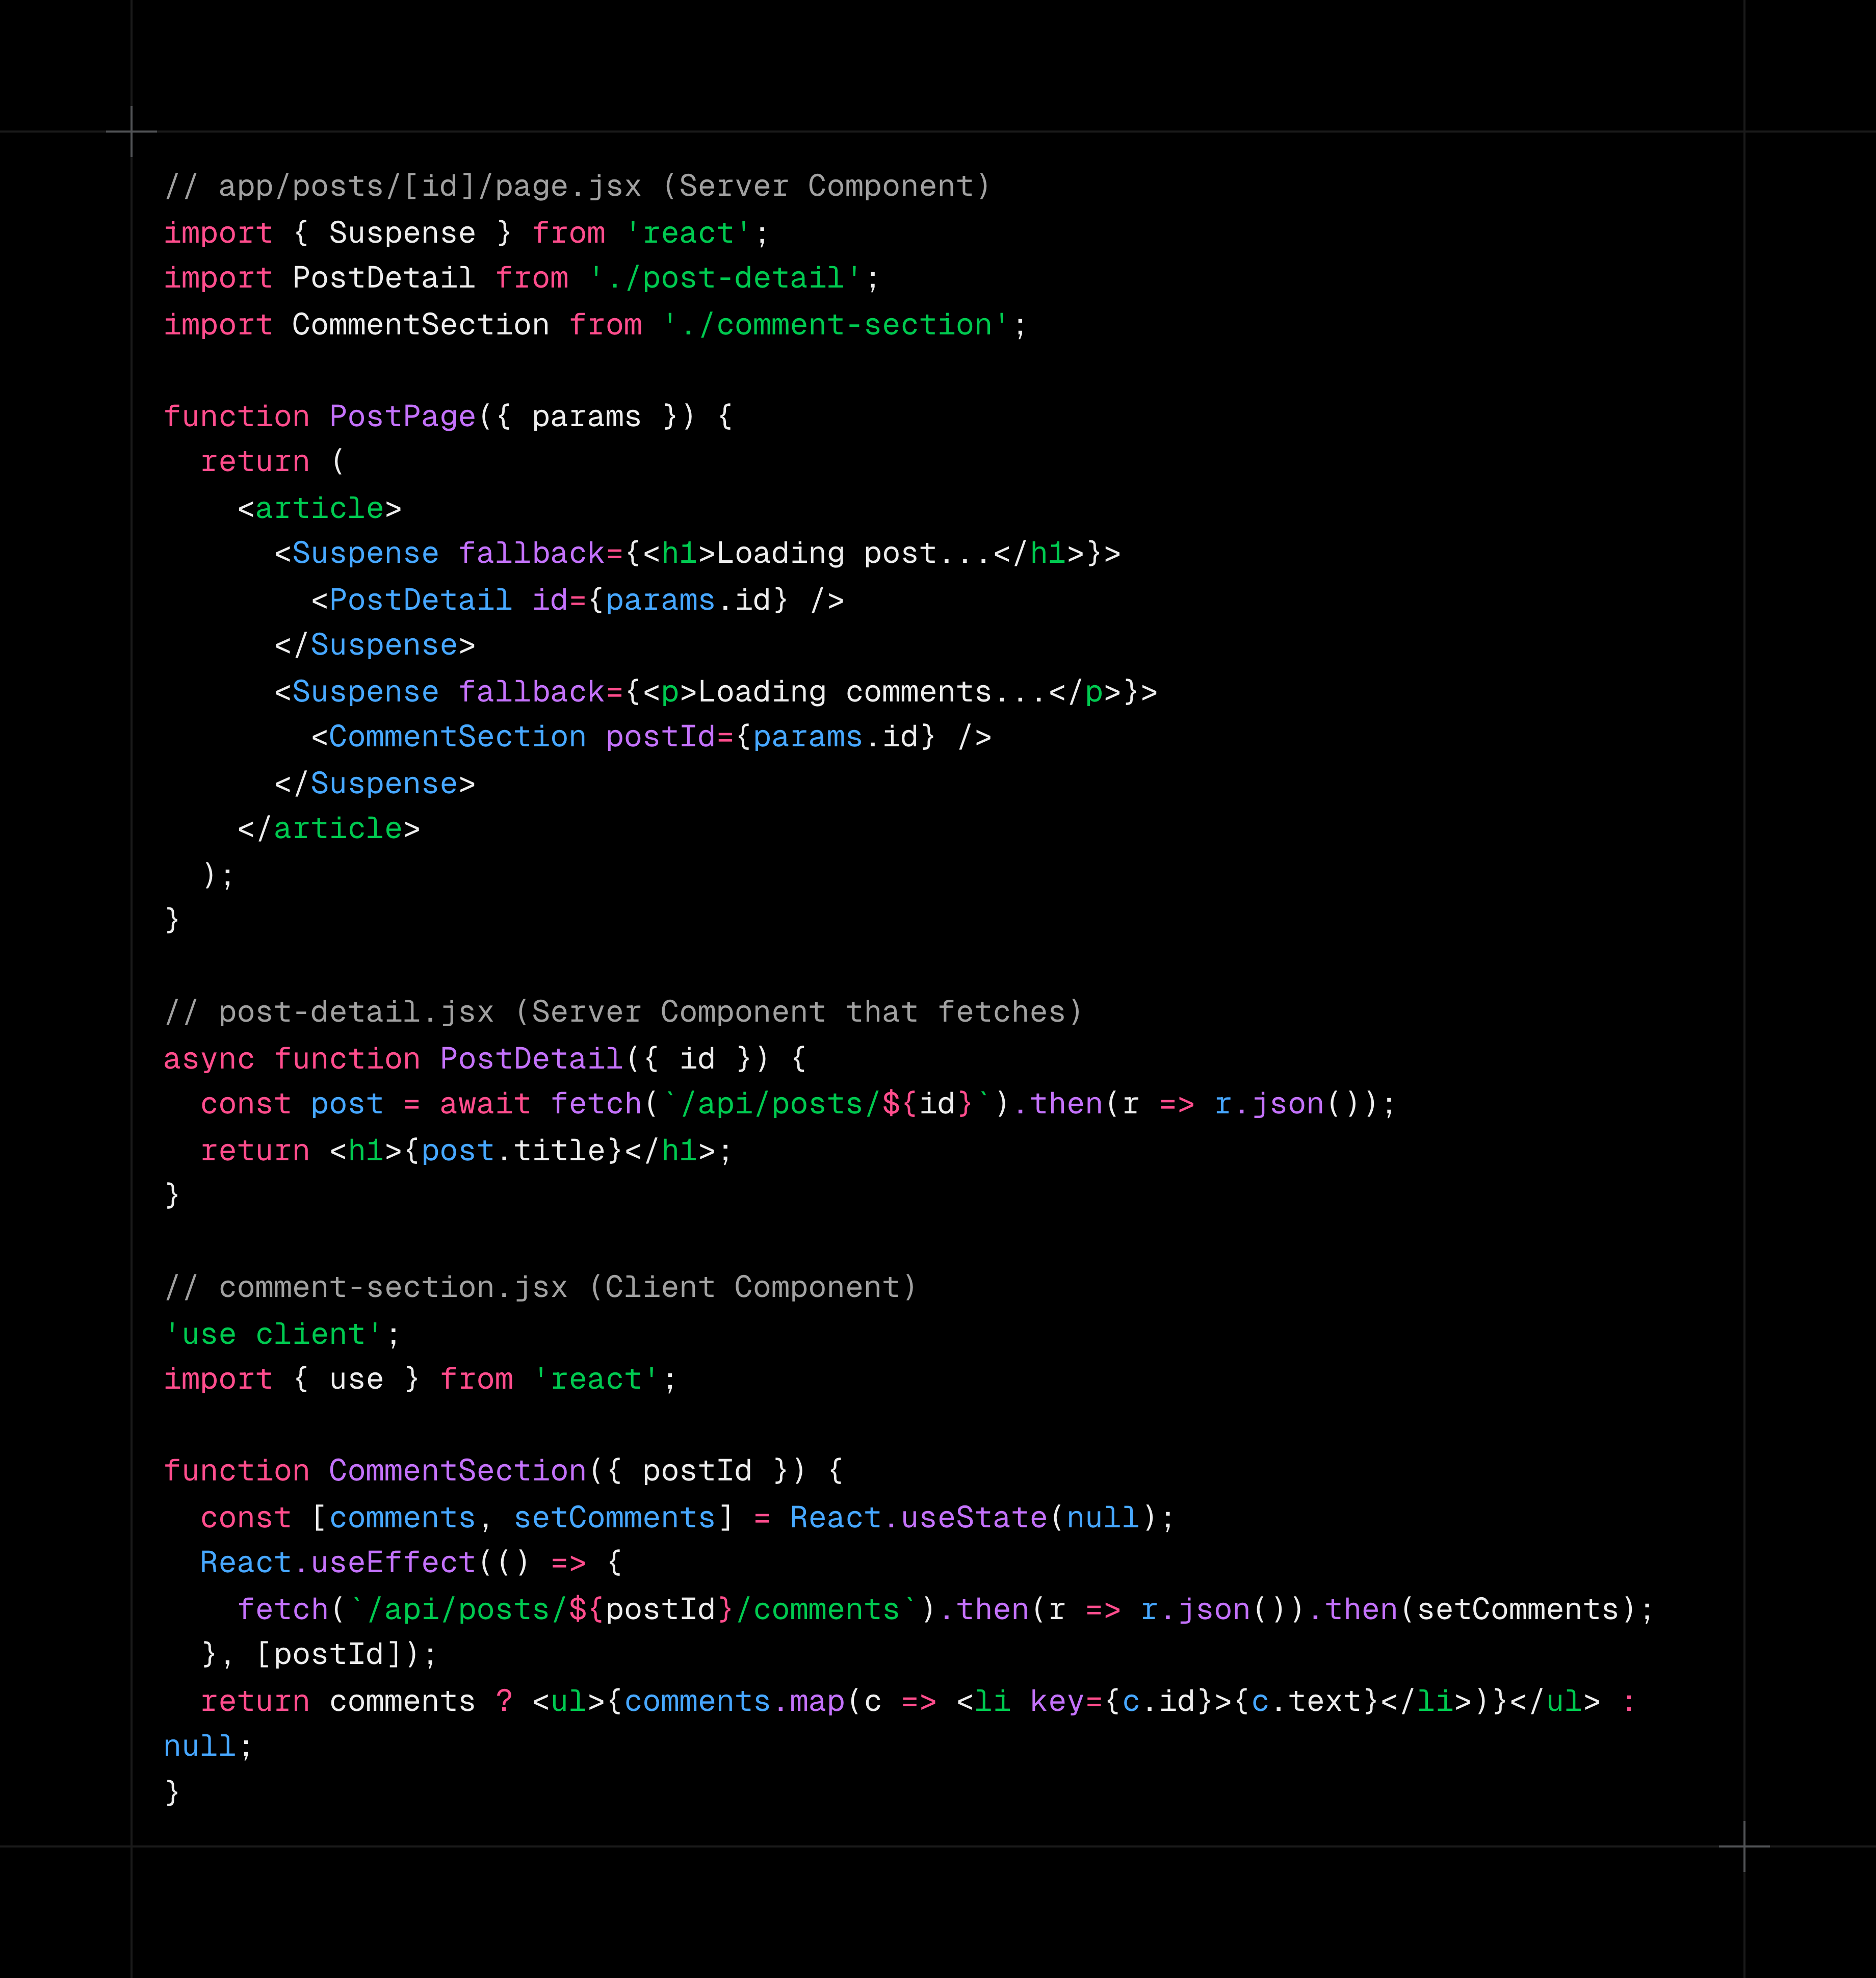The width and height of the screenshot is (1876, 1978).
Task: Click the './comment-section' import path
Action: (x=836, y=325)
